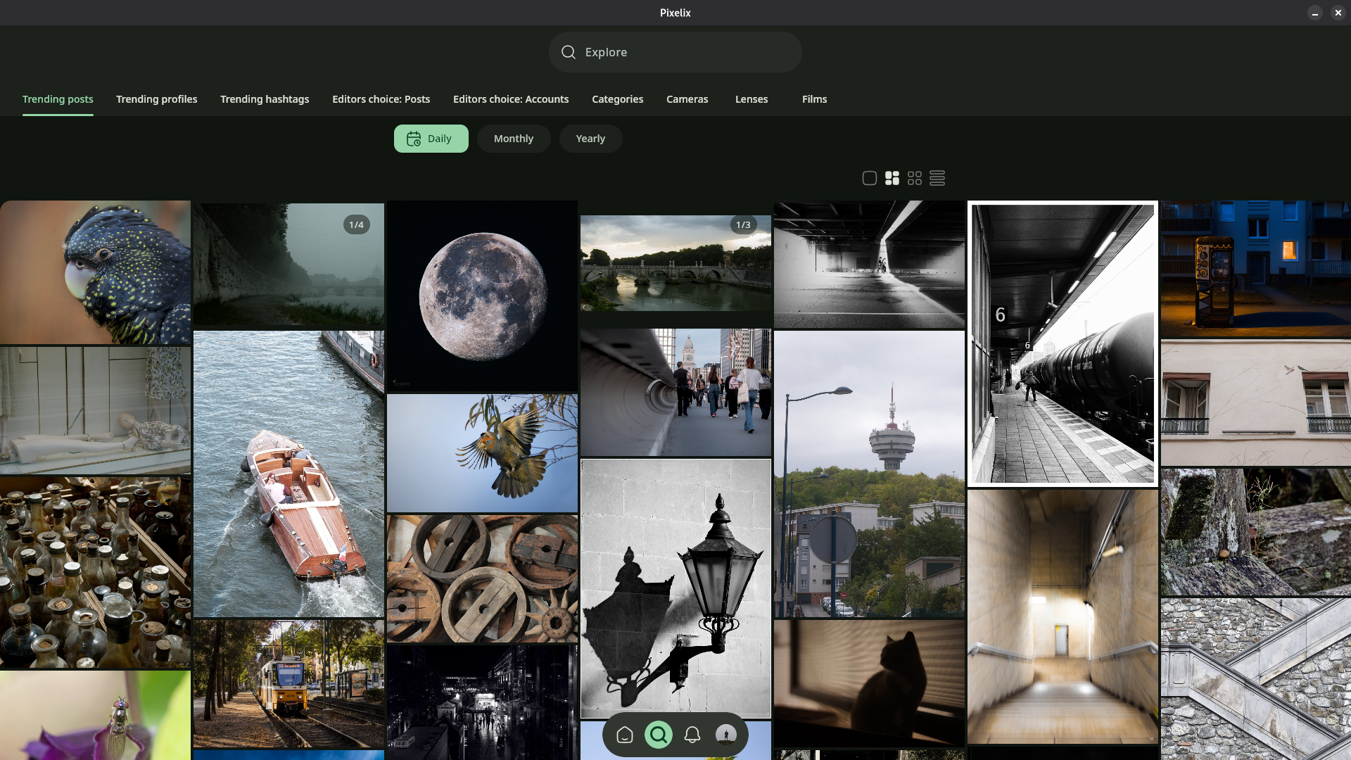Screen dimensions: 1351x760
Task: Open profile avatar in bottom navigation
Action: (x=726, y=735)
